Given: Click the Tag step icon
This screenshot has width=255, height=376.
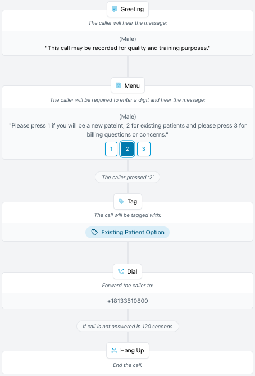Looking at the screenshot, I should 121,201.
